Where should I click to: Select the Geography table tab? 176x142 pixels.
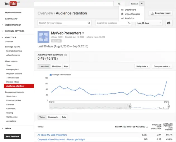click(53, 117)
